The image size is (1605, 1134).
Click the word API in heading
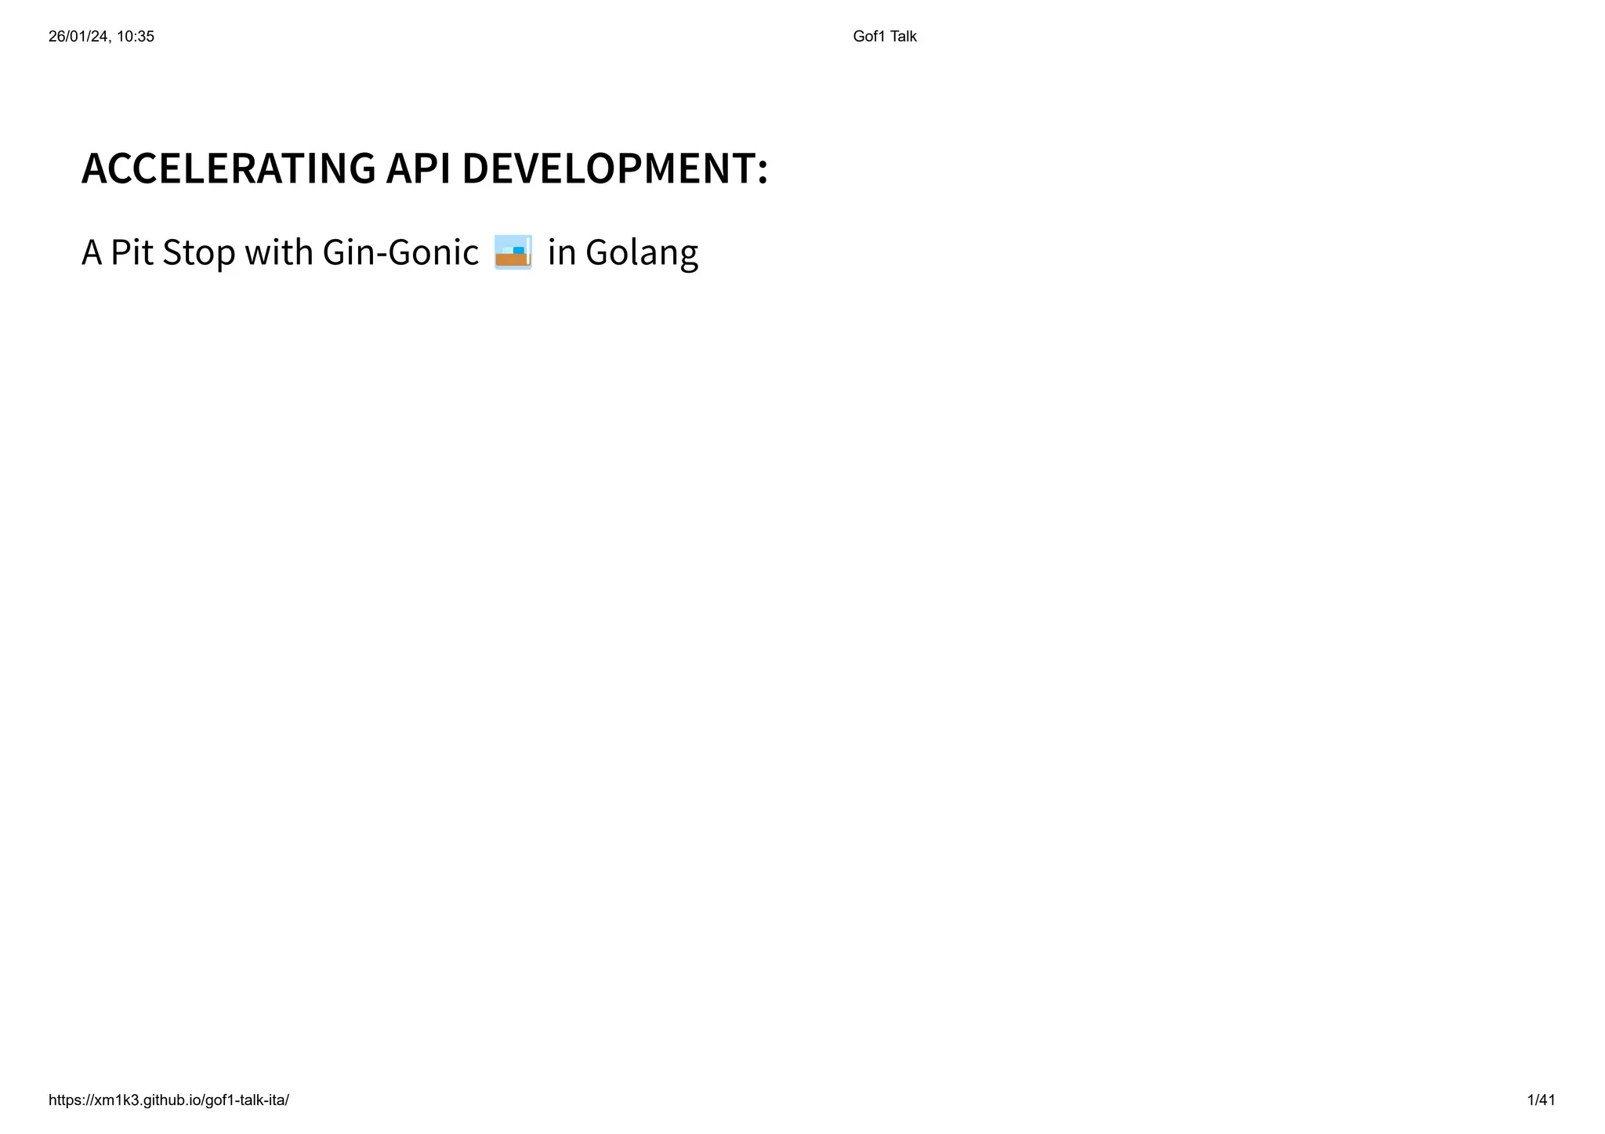tap(418, 168)
